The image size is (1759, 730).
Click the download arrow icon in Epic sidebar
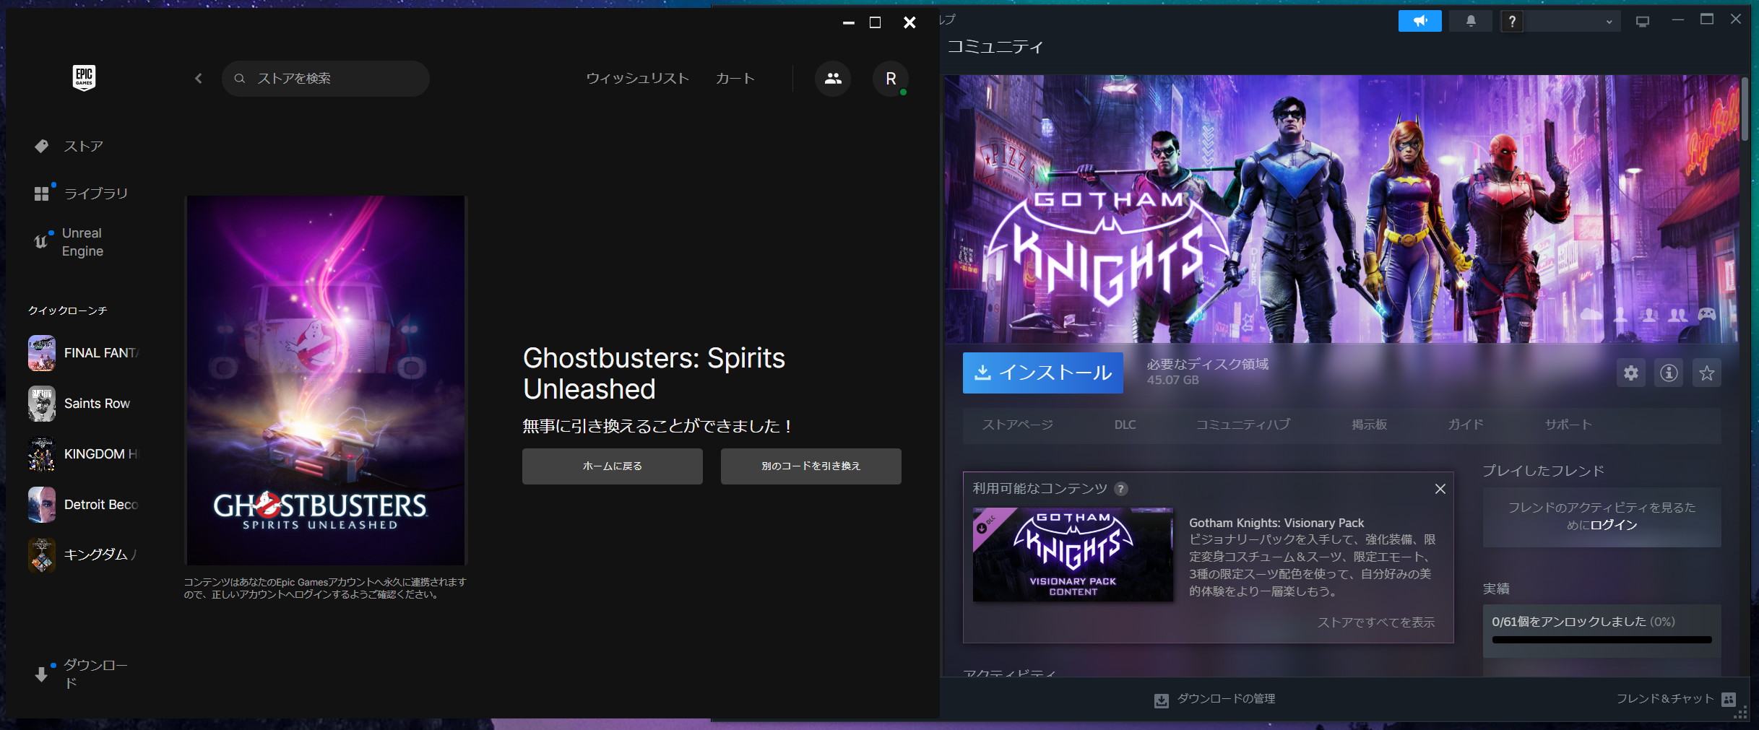coord(41,674)
